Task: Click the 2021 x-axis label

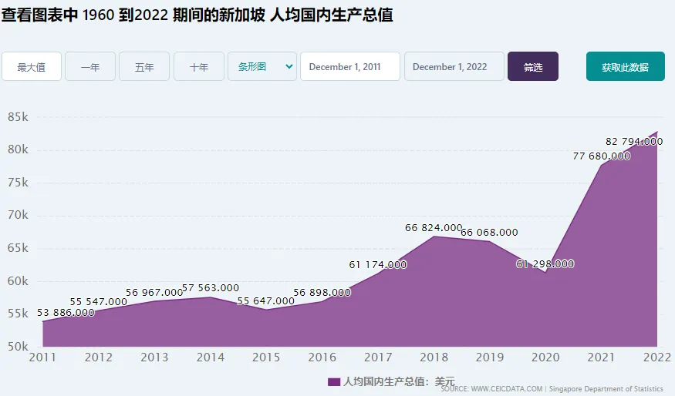Action: [x=602, y=357]
